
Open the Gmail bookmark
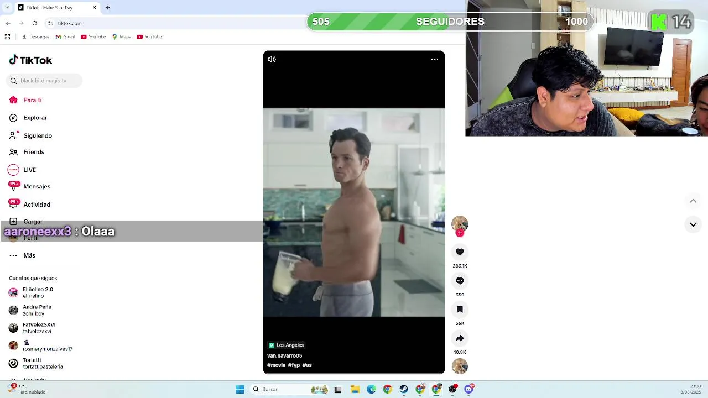point(65,37)
